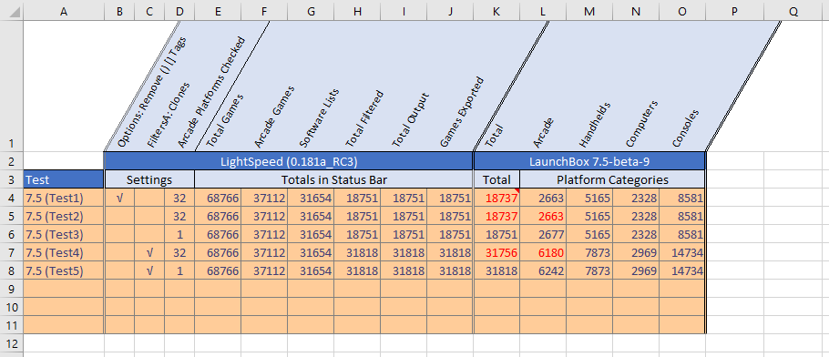Select the Platform Categories header cell
The image size is (829, 357).
612,179
